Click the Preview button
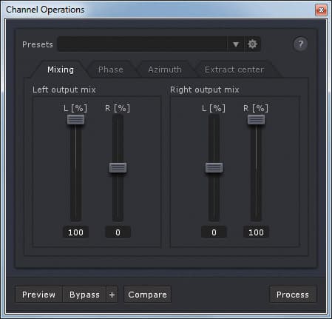 38,295
